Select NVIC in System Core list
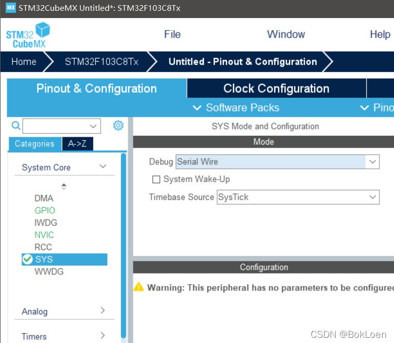Image resolution: width=394 pixels, height=343 pixels. tap(44, 235)
